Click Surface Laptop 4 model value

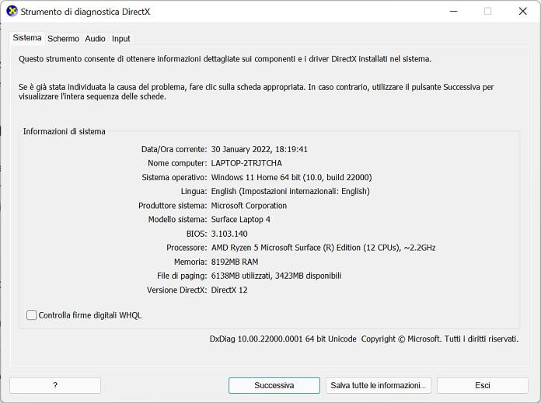240,220
